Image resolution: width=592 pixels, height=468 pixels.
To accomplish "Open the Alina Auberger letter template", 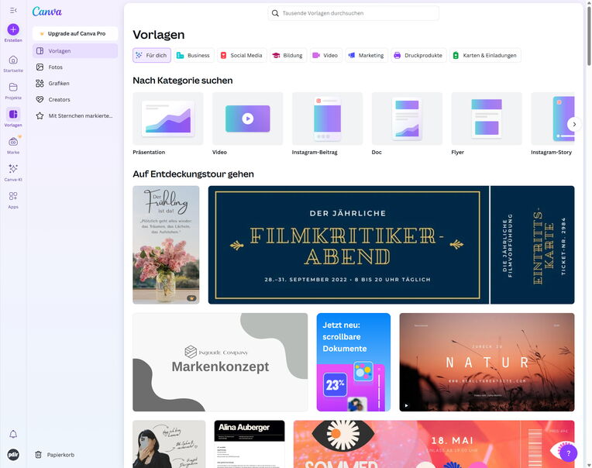I will [250, 444].
